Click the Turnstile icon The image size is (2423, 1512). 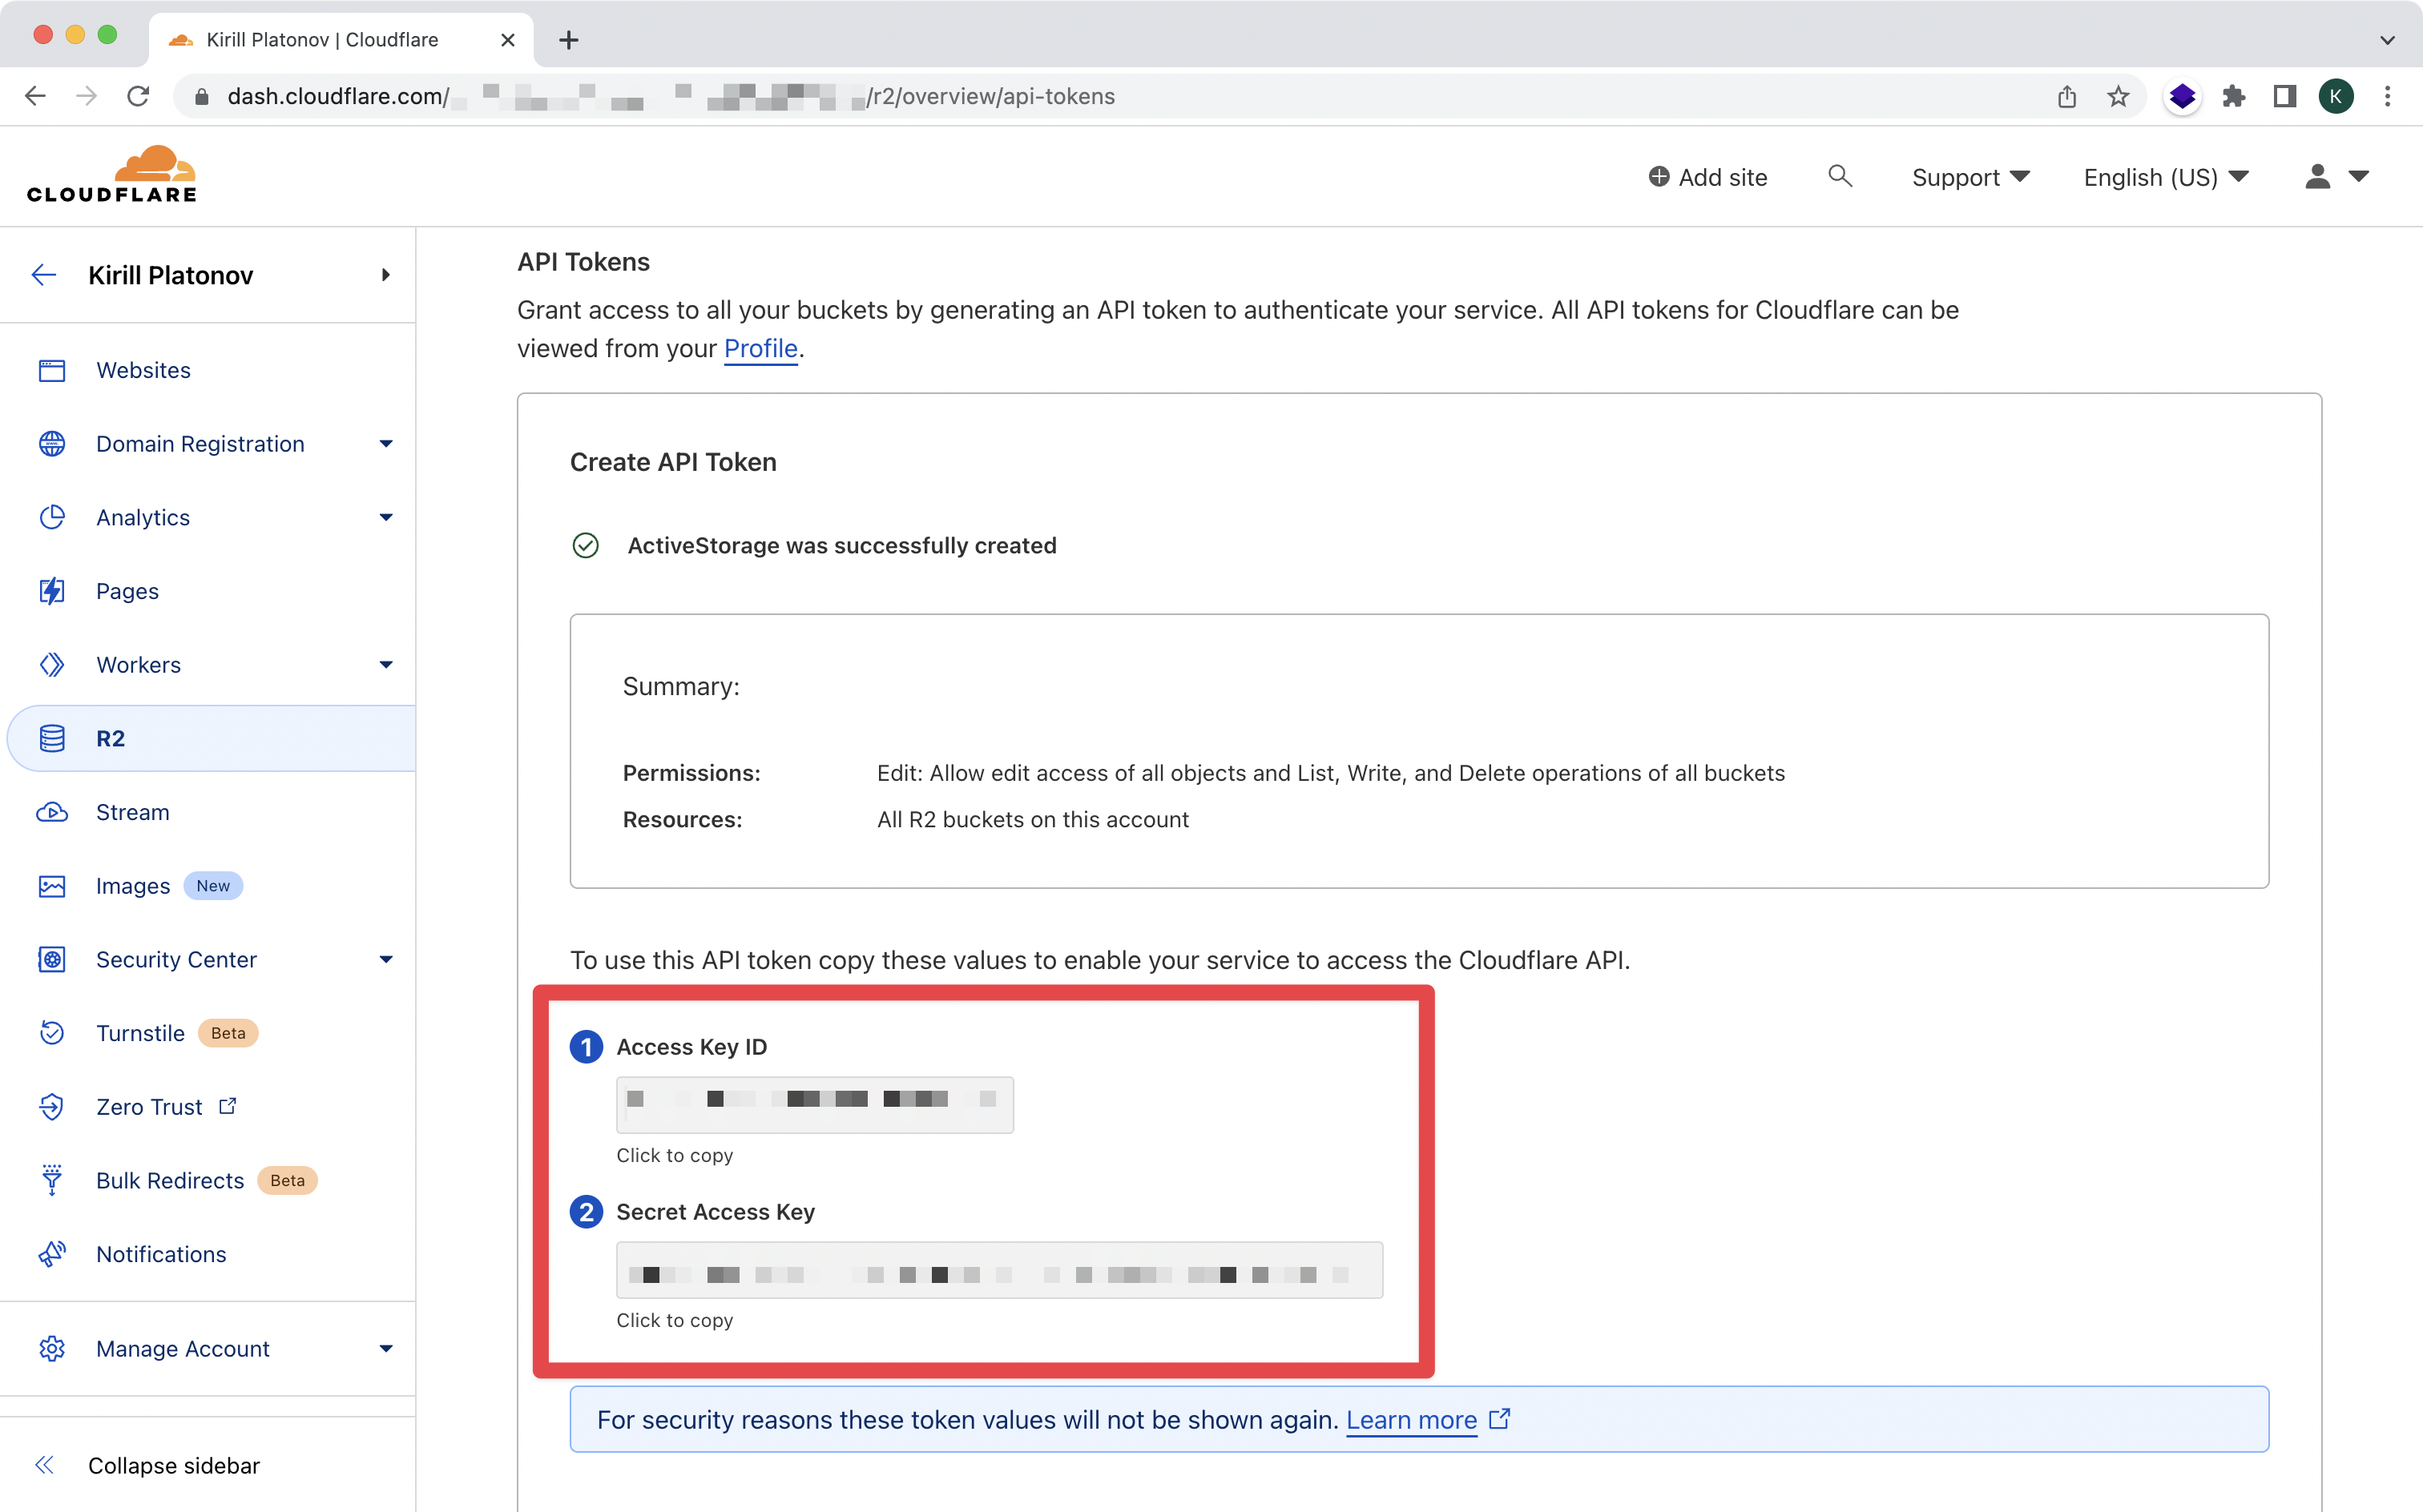[x=52, y=1033]
